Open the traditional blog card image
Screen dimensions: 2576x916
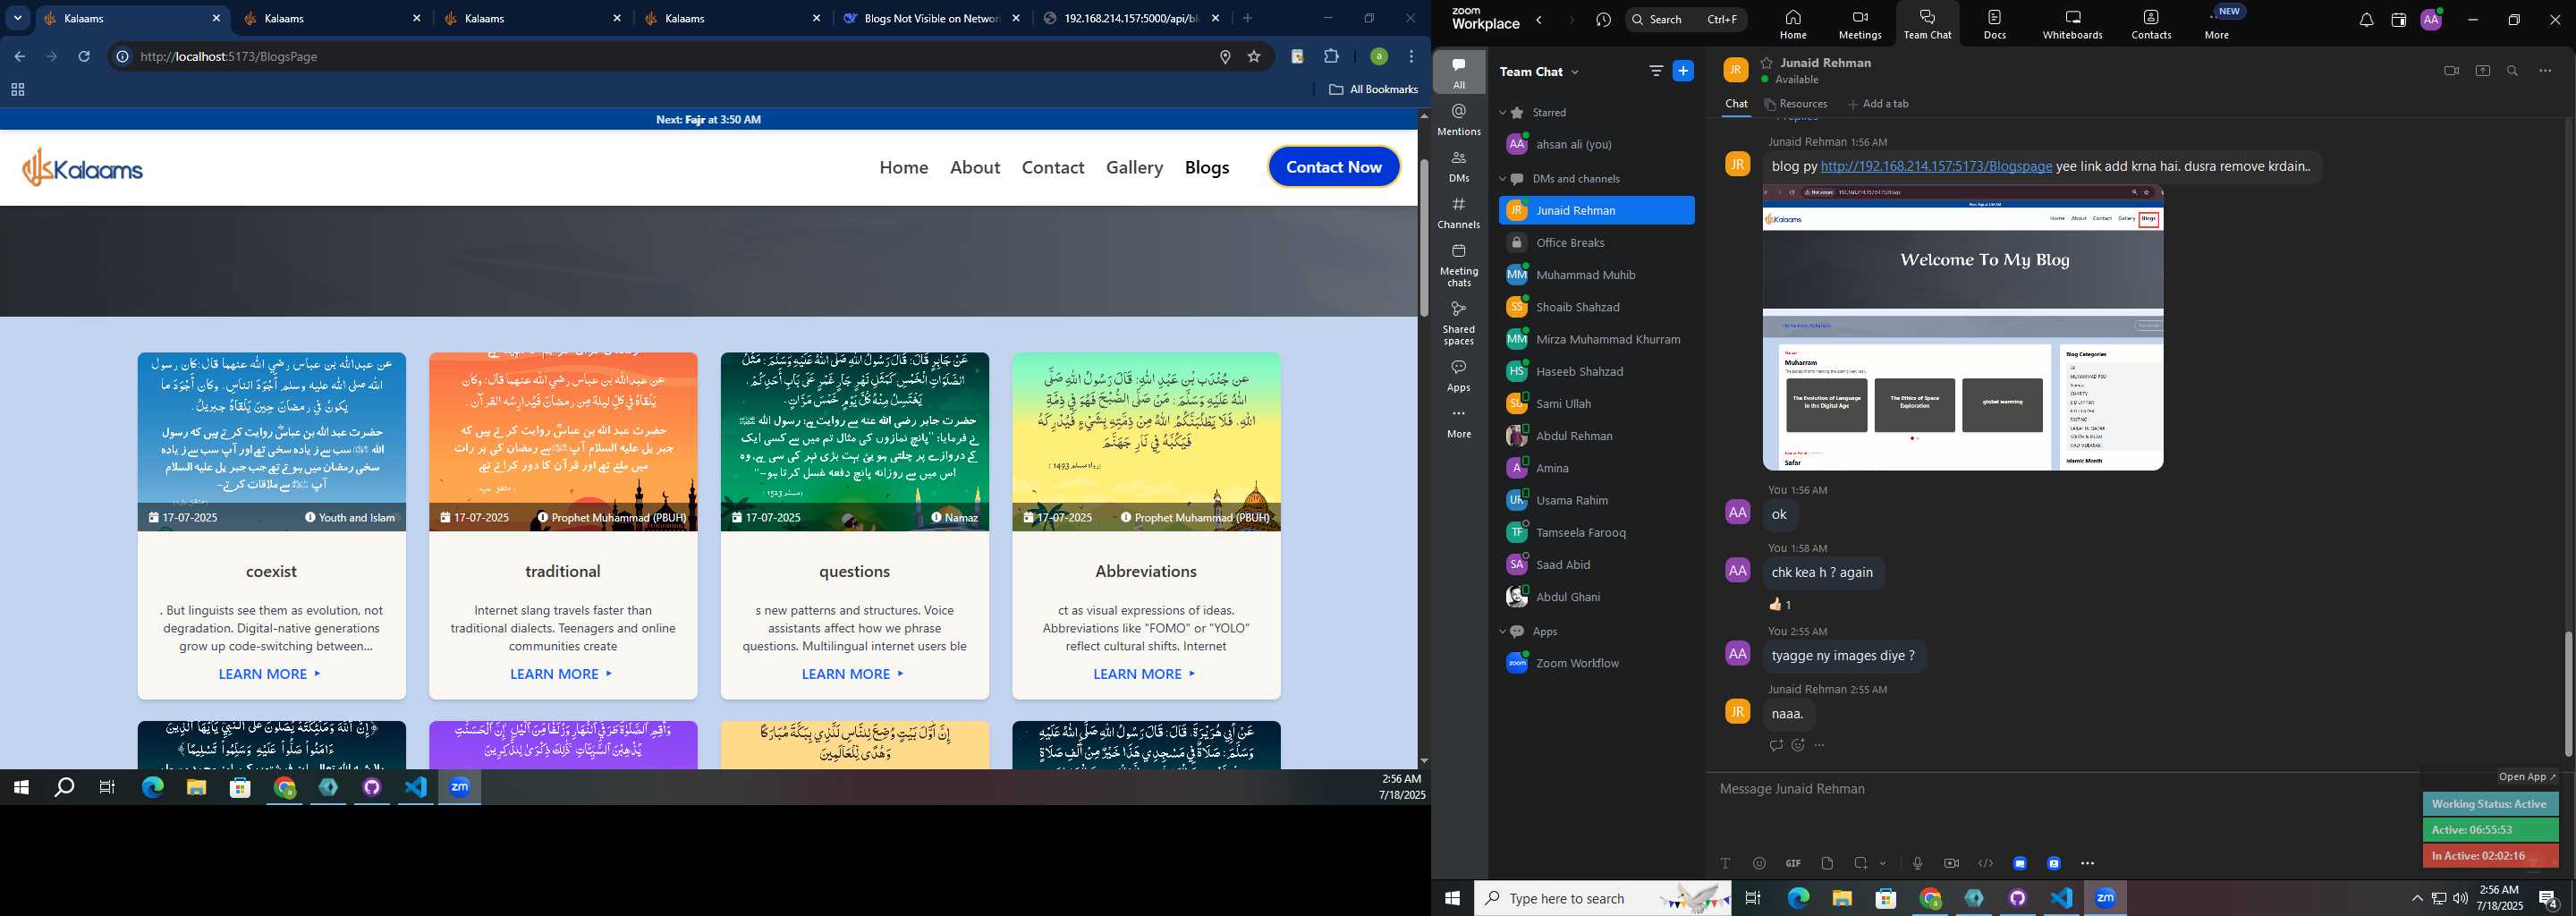pos(563,441)
